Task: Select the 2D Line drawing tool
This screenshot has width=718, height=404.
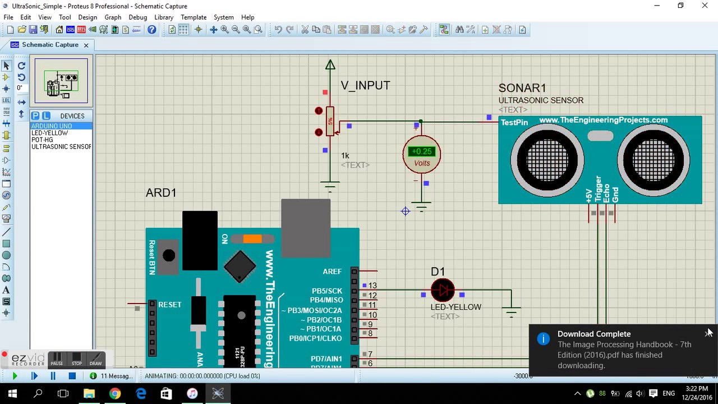Action: click(7, 232)
